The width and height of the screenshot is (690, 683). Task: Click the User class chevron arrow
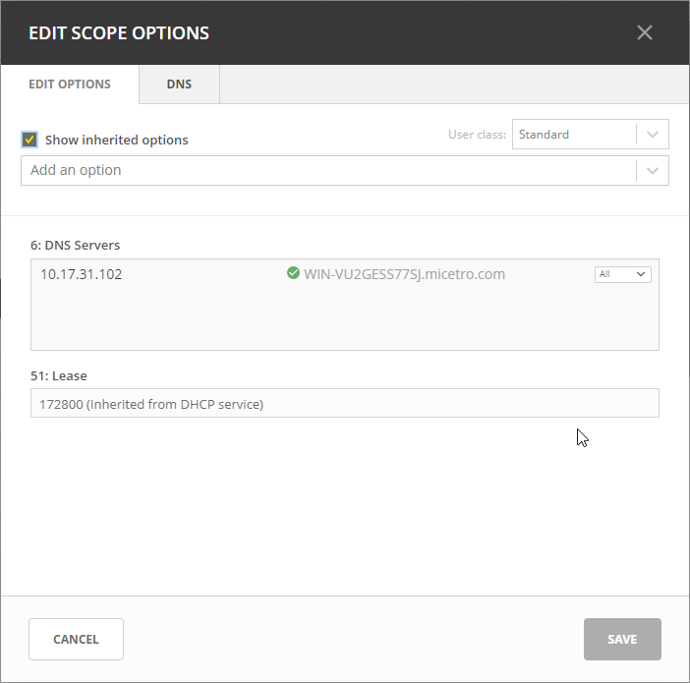[653, 135]
